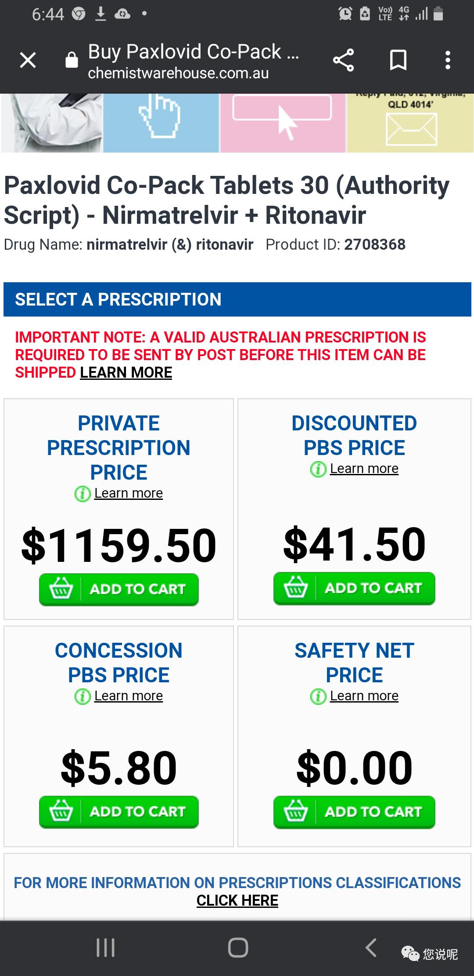The width and height of the screenshot is (474, 976).
Task: Open Android recent apps button
Action: coord(105,947)
